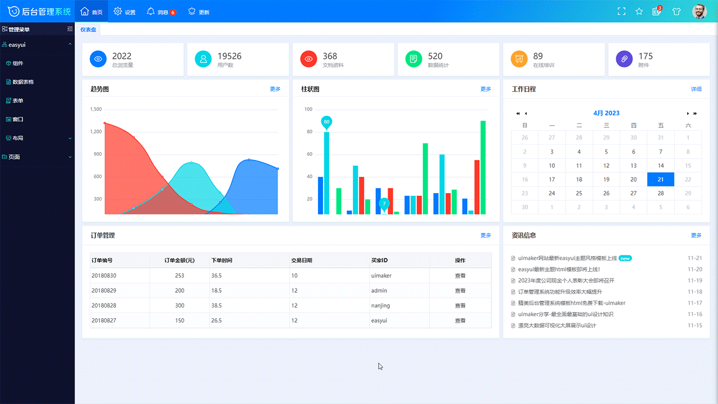Click the hamburger icon beside 管理菜单

click(x=70, y=29)
